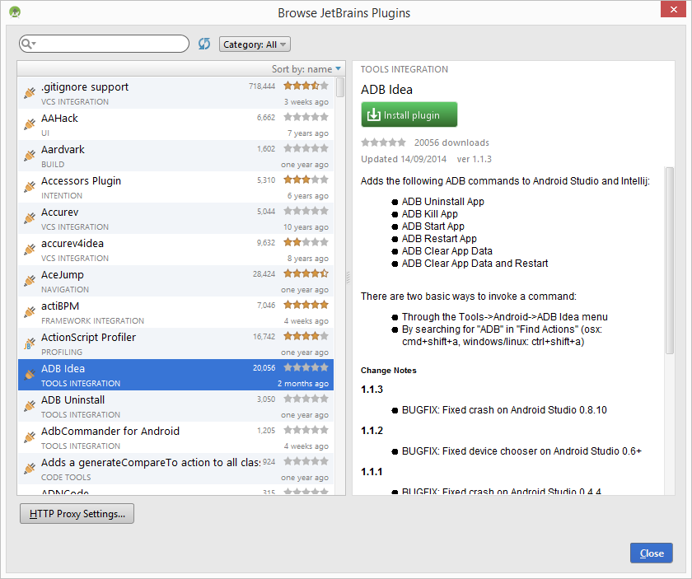692x579 pixels.
Task: Click the plug icon beside ADB Idea
Action: pyautogui.click(x=30, y=375)
